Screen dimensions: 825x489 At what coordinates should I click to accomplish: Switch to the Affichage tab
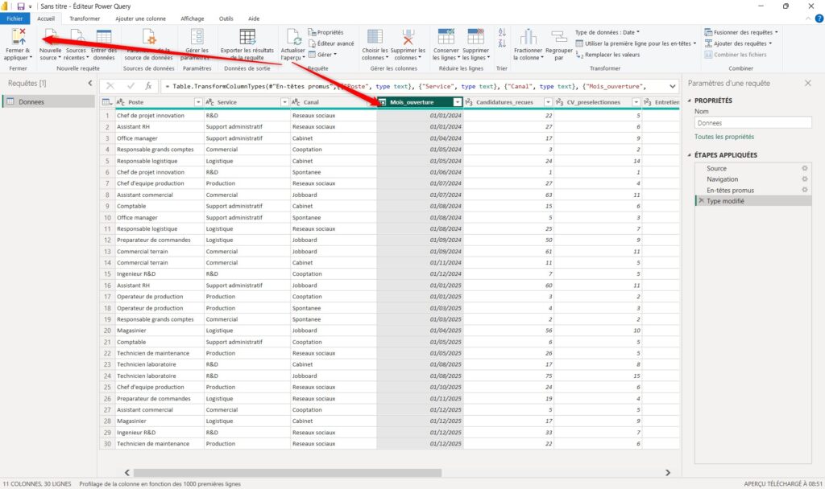pos(192,18)
